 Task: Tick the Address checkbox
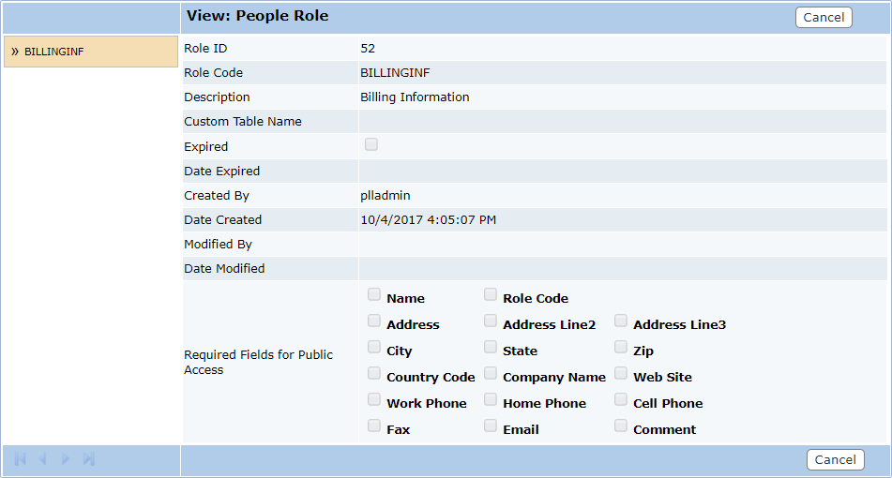tap(374, 321)
